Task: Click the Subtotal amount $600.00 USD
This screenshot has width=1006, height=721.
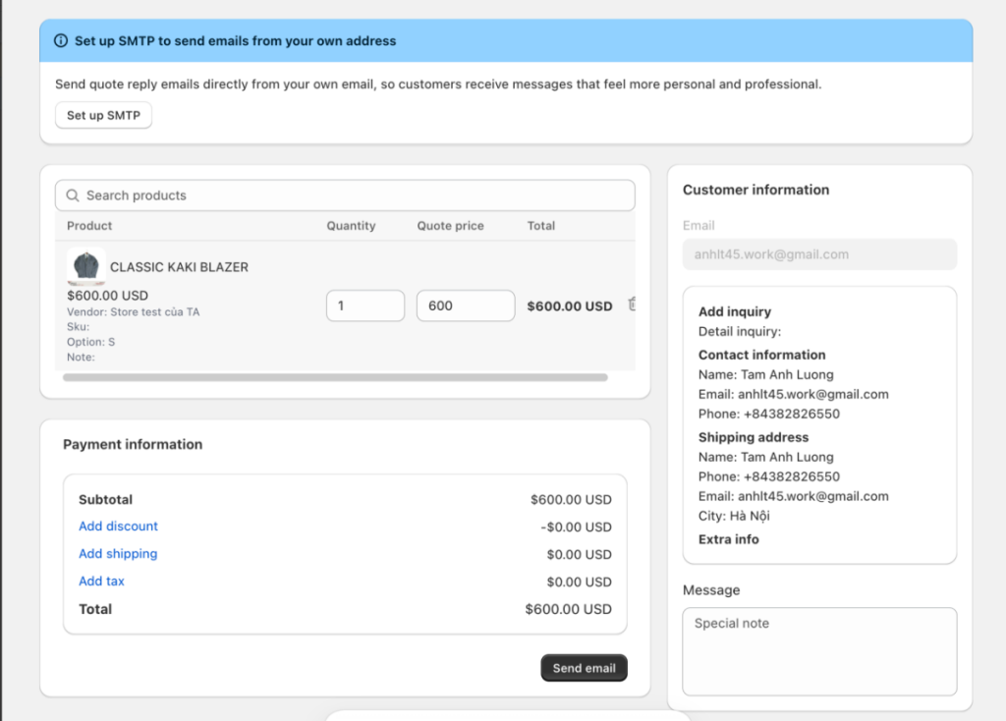Action: click(571, 500)
